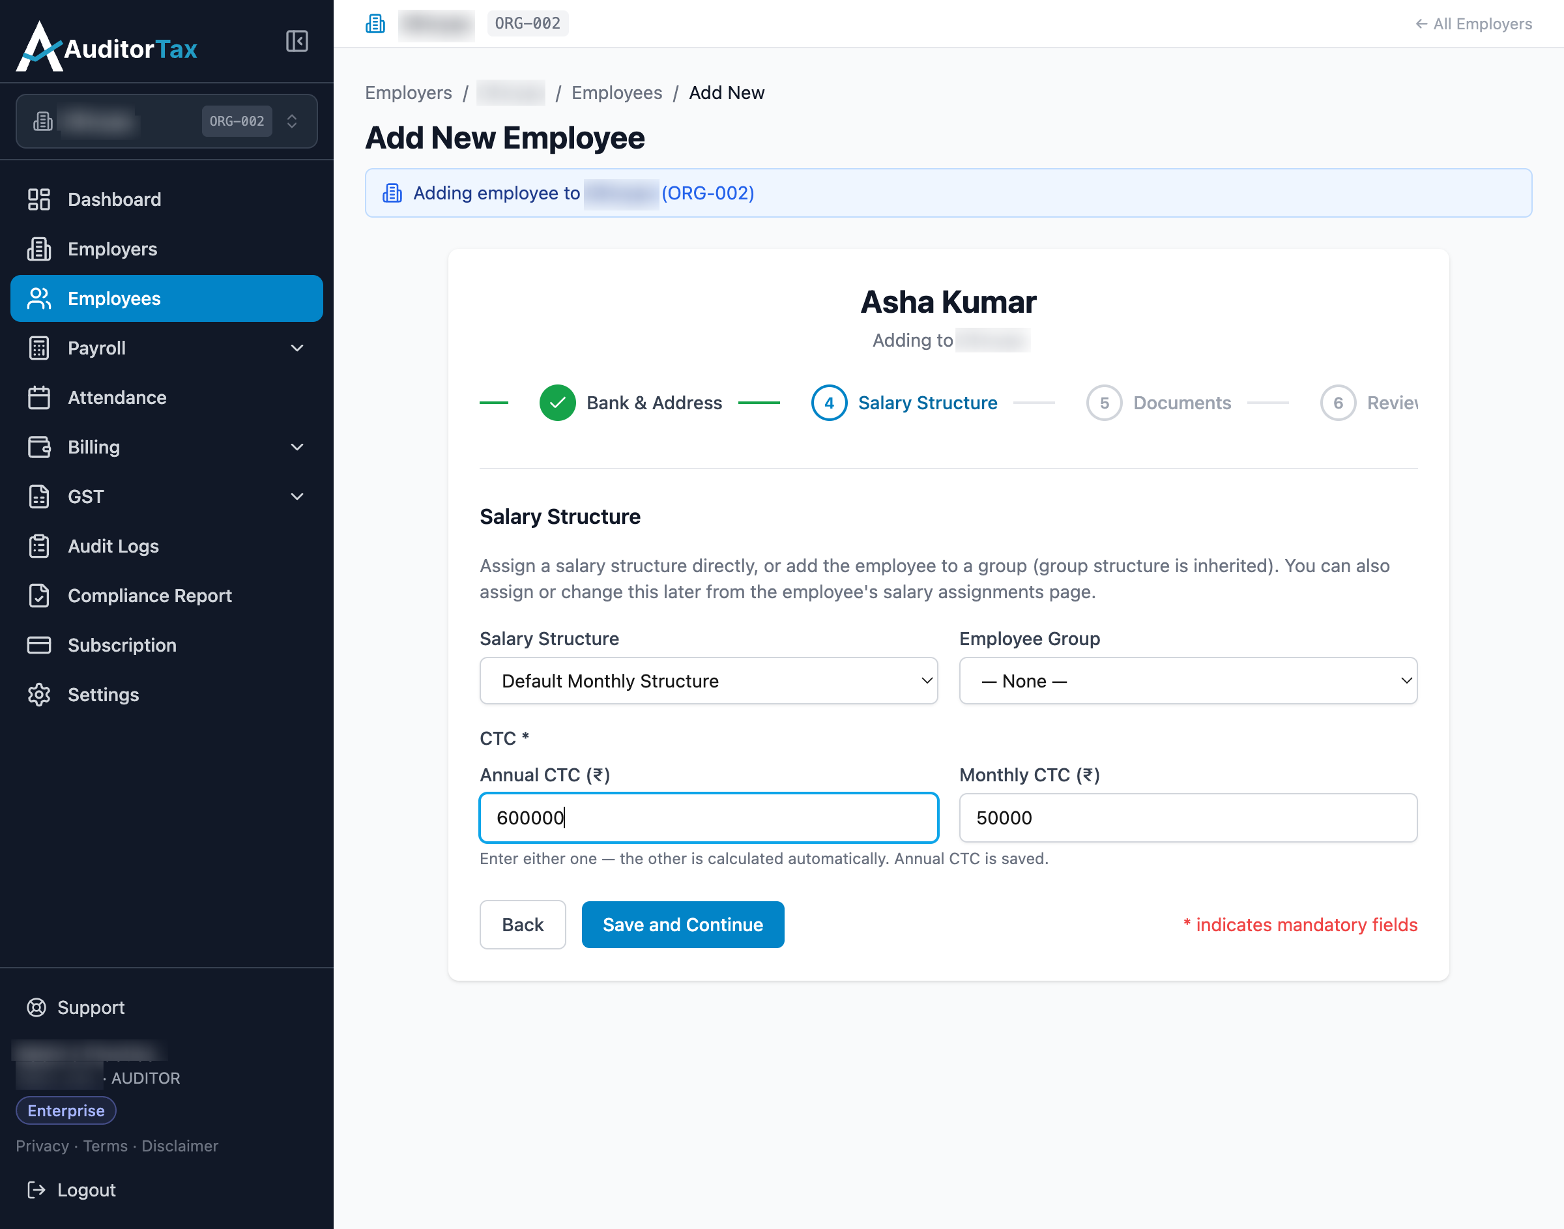Go to Employers in the sidebar
The height and width of the screenshot is (1229, 1564).
click(167, 249)
